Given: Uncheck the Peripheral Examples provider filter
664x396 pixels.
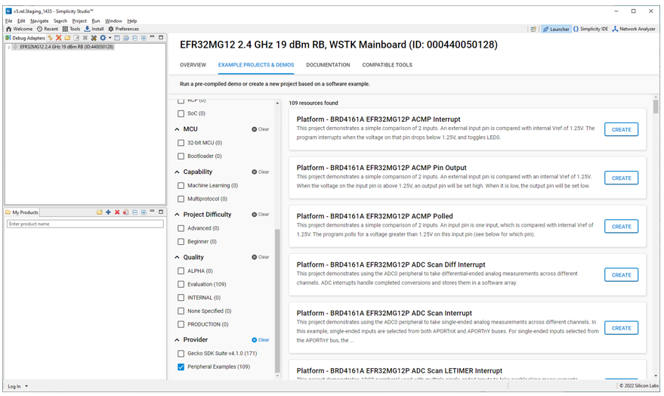Looking at the screenshot, I should click(x=181, y=367).
